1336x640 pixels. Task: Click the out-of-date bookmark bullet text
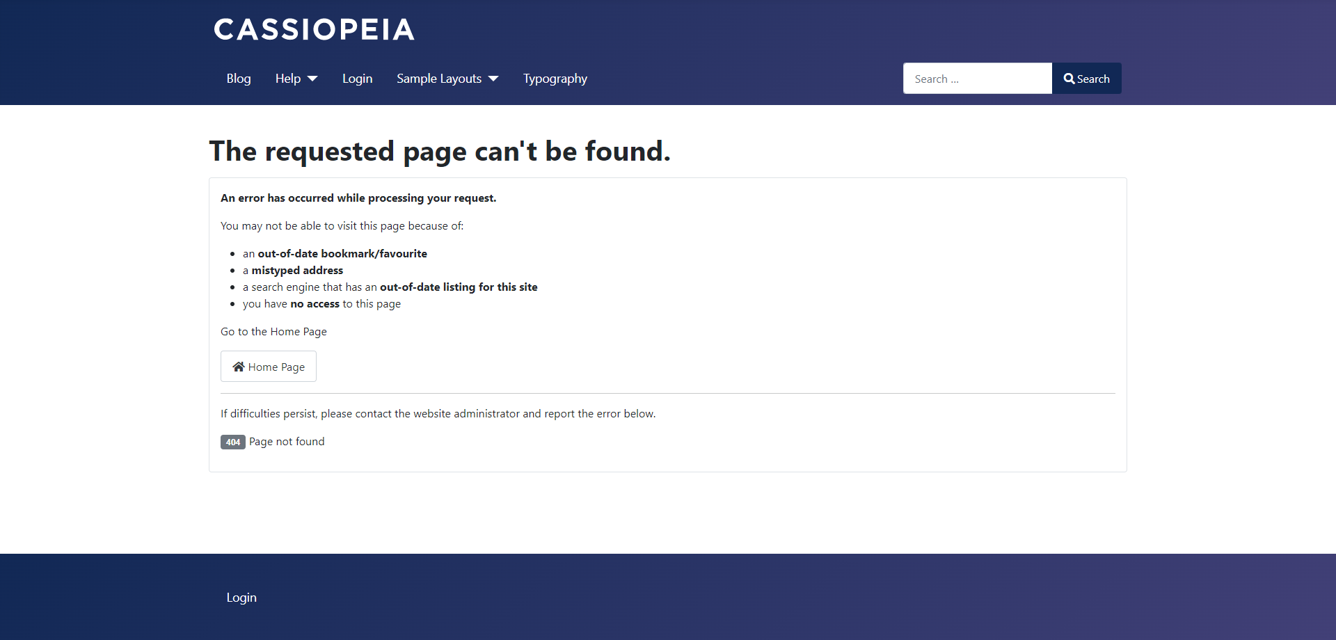(335, 253)
